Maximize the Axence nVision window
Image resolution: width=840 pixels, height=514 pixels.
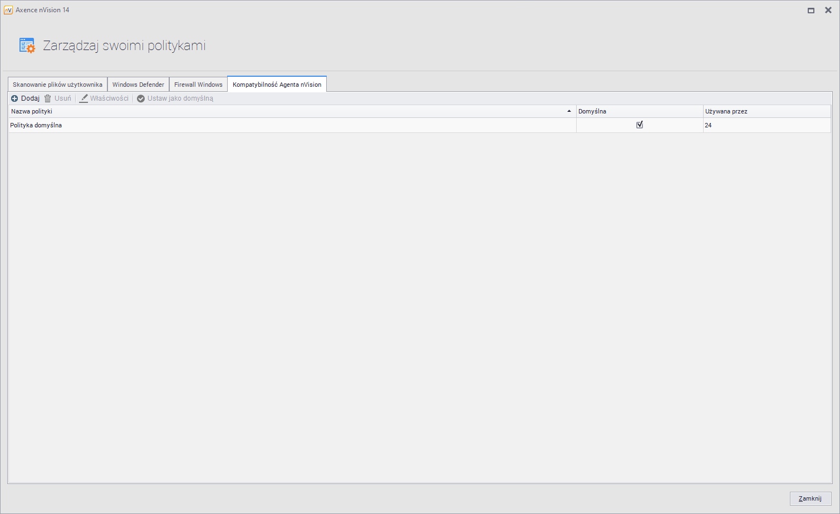(811, 10)
